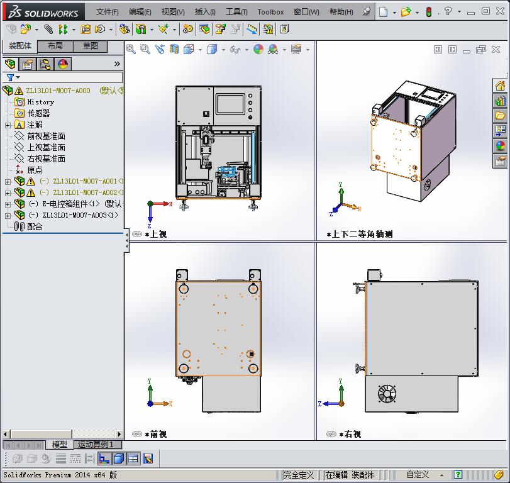Select the Zoom to Area tool
The image size is (510, 483).
point(145,49)
